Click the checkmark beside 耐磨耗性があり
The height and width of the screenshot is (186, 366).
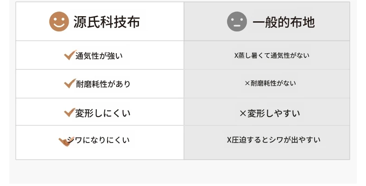click(70, 83)
